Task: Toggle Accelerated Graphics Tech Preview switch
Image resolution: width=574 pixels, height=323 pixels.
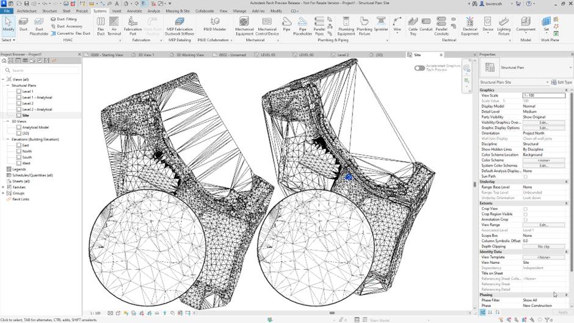Action: [420, 68]
